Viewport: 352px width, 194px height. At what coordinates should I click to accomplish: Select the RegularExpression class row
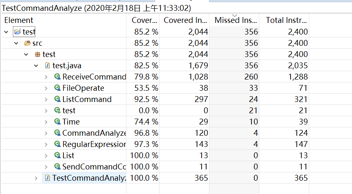click(x=94, y=144)
